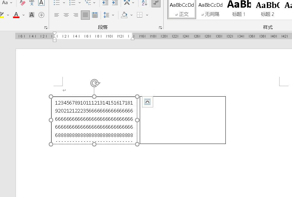The image size is (292, 197).
Task: Click the clear formatting eraser icon
Action: [x=23, y=3]
